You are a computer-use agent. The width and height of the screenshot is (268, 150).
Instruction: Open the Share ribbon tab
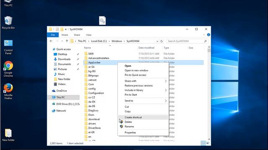(x=77, y=35)
